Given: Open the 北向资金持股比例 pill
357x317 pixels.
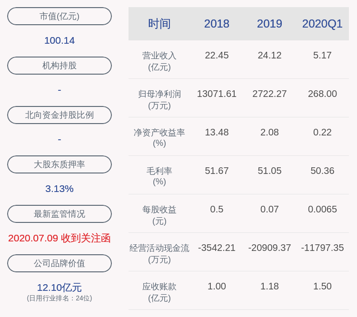Looking at the screenshot, I should [x=59, y=115].
